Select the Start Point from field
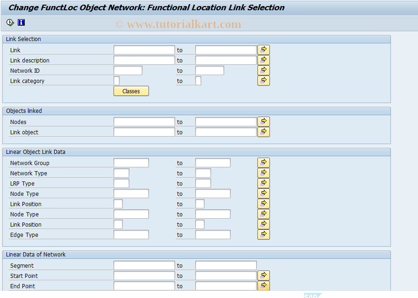 tap(144, 276)
